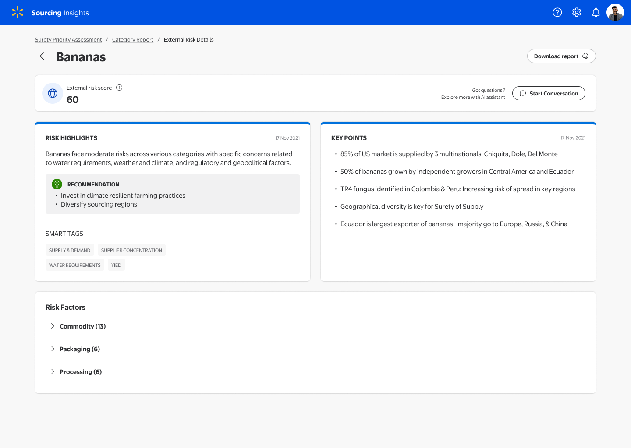Select the Supplier Concentration smart tag

click(x=131, y=250)
